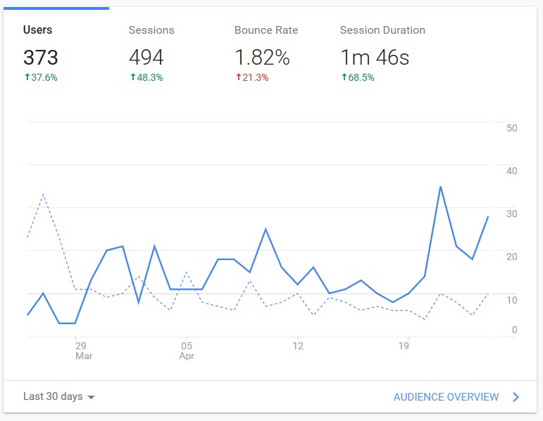The width and height of the screenshot is (543, 421).
Task: Click the green arrow beside 68.5%
Action: pyautogui.click(x=344, y=77)
